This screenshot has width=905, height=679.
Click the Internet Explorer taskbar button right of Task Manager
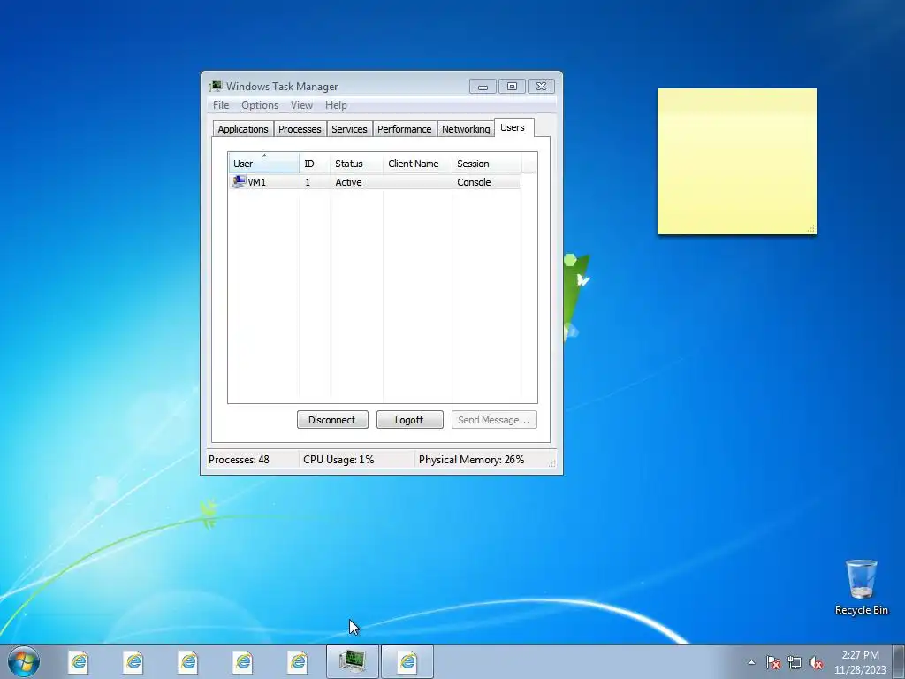[x=407, y=661]
